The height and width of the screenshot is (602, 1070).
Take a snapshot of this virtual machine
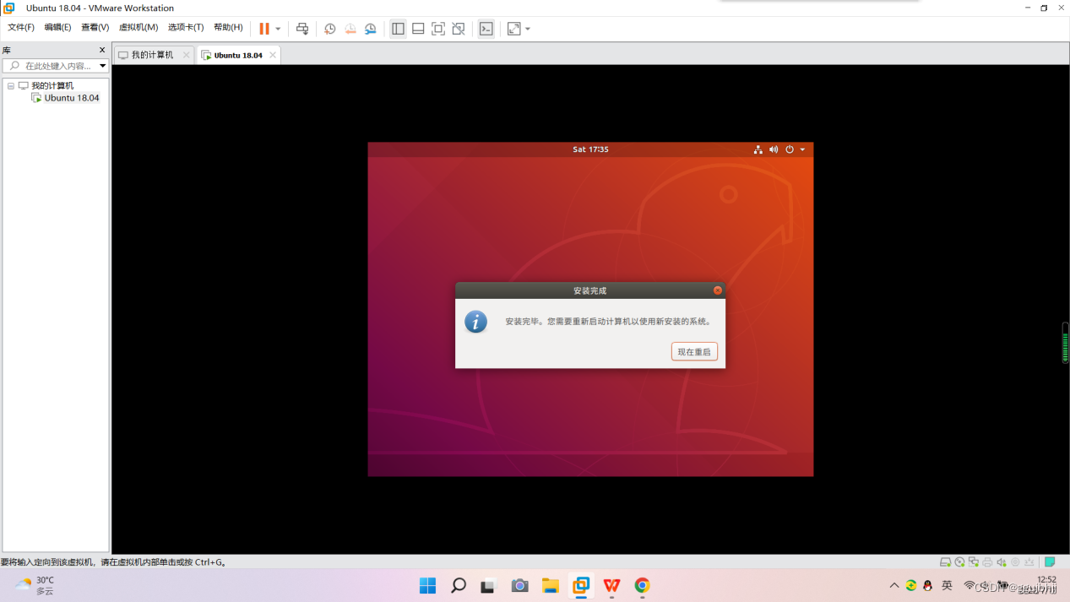330,29
